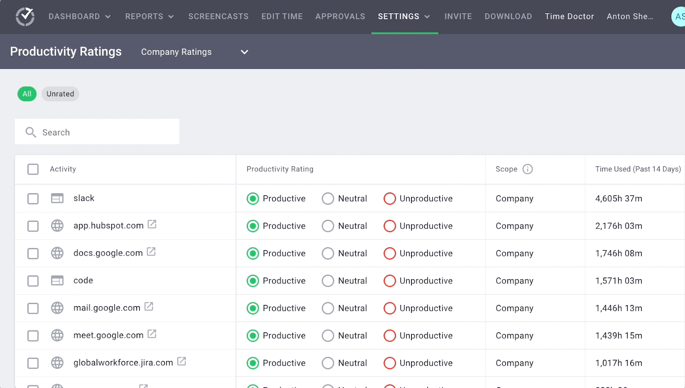Open the Edit Time page

[x=282, y=17]
